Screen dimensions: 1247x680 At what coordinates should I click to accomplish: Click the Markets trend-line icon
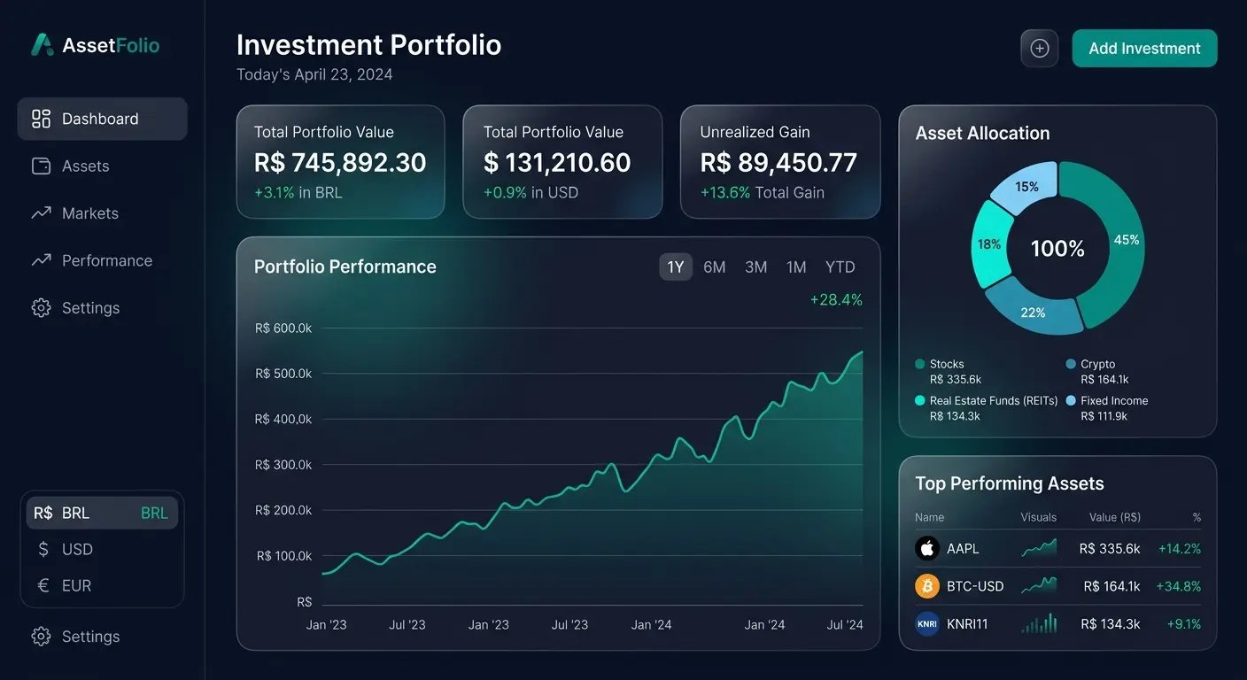pyautogui.click(x=41, y=213)
